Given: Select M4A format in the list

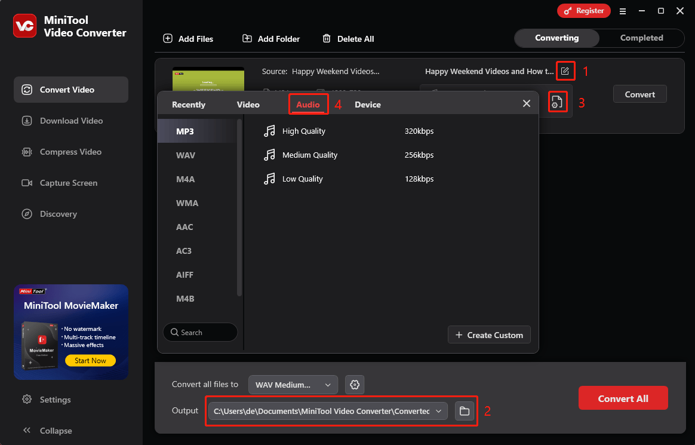Looking at the screenshot, I should pyautogui.click(x=198, y=179).
